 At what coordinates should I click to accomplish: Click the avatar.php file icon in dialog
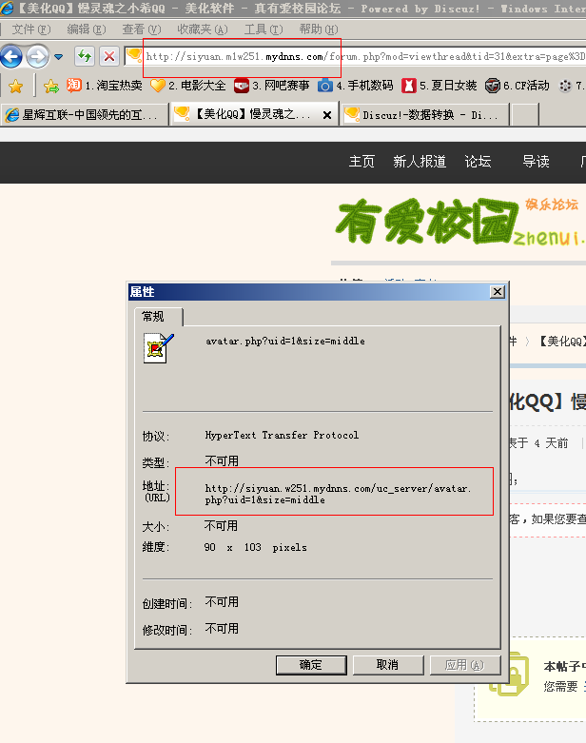tap(158, 348)
